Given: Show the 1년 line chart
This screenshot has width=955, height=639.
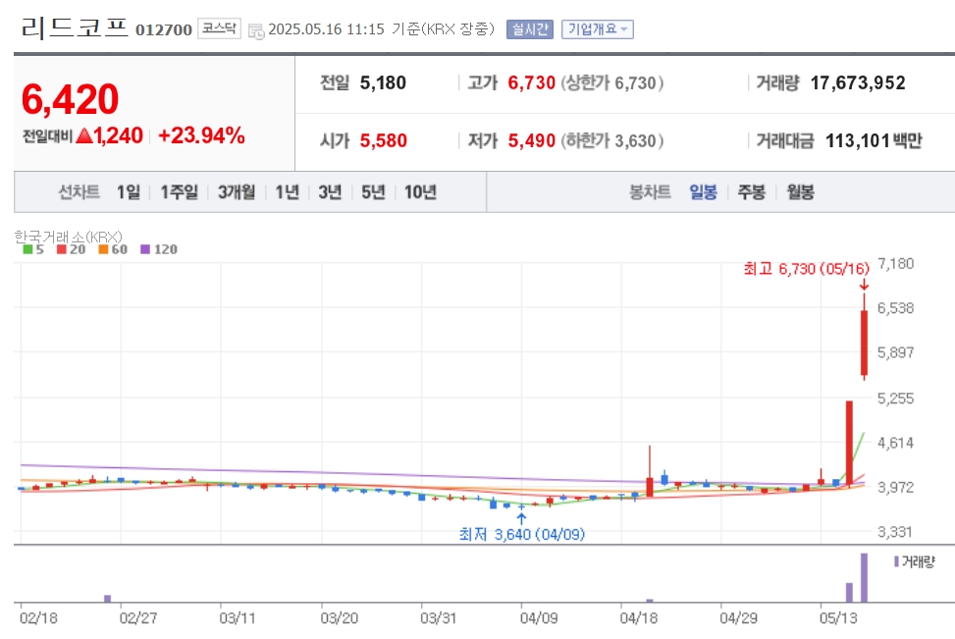Looking at the screenshot, I should [287, 192].
